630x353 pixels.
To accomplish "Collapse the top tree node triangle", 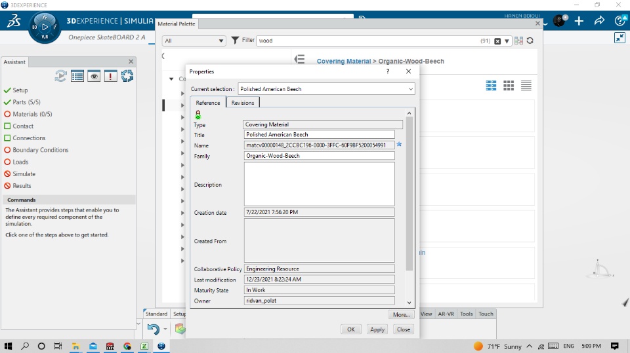I will coord(171,79).
